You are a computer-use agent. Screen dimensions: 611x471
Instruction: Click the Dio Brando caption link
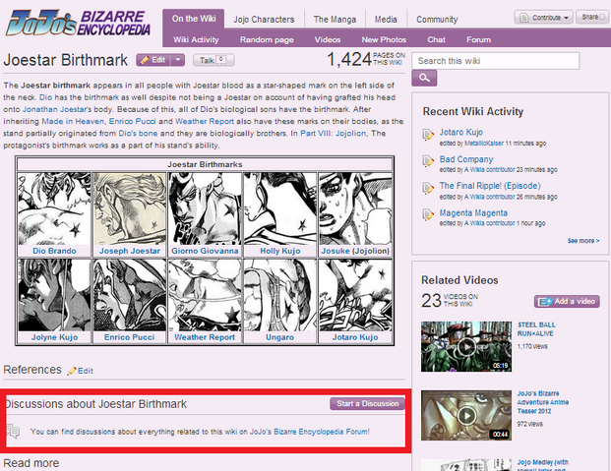coord(54,251)
